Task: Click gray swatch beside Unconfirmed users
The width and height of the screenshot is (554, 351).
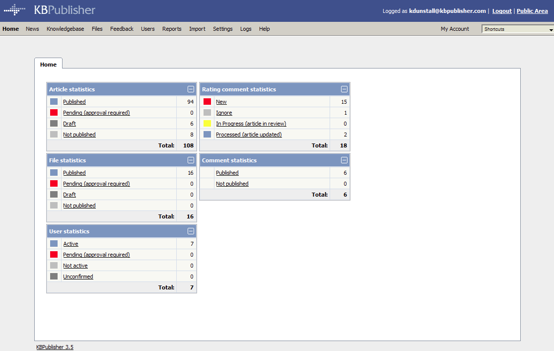Action: [54, 276]
